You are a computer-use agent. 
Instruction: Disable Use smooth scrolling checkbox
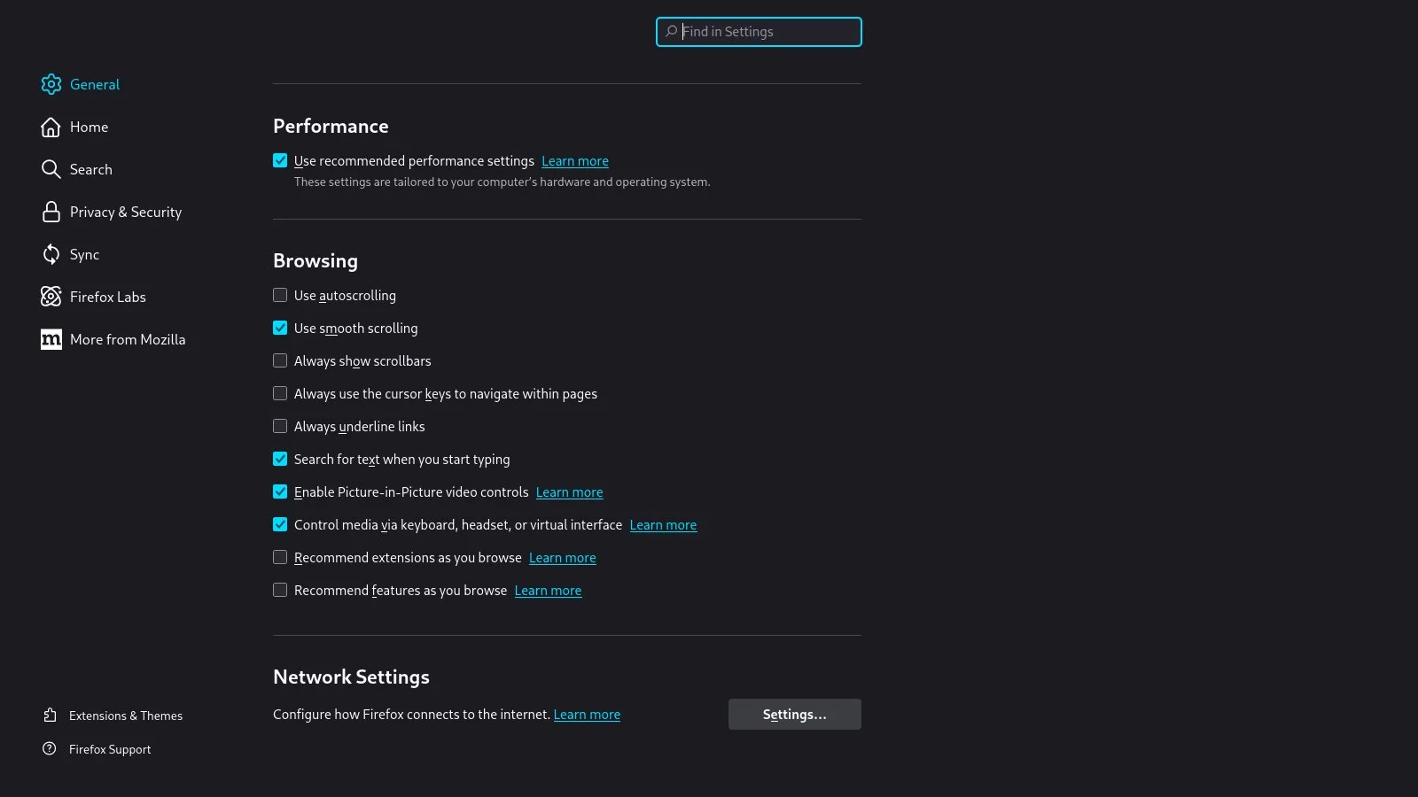(280, 328)
